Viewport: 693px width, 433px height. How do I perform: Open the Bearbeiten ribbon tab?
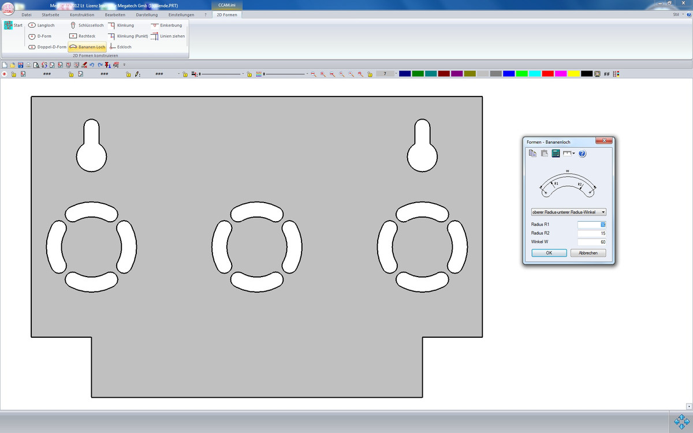[115, 14]
